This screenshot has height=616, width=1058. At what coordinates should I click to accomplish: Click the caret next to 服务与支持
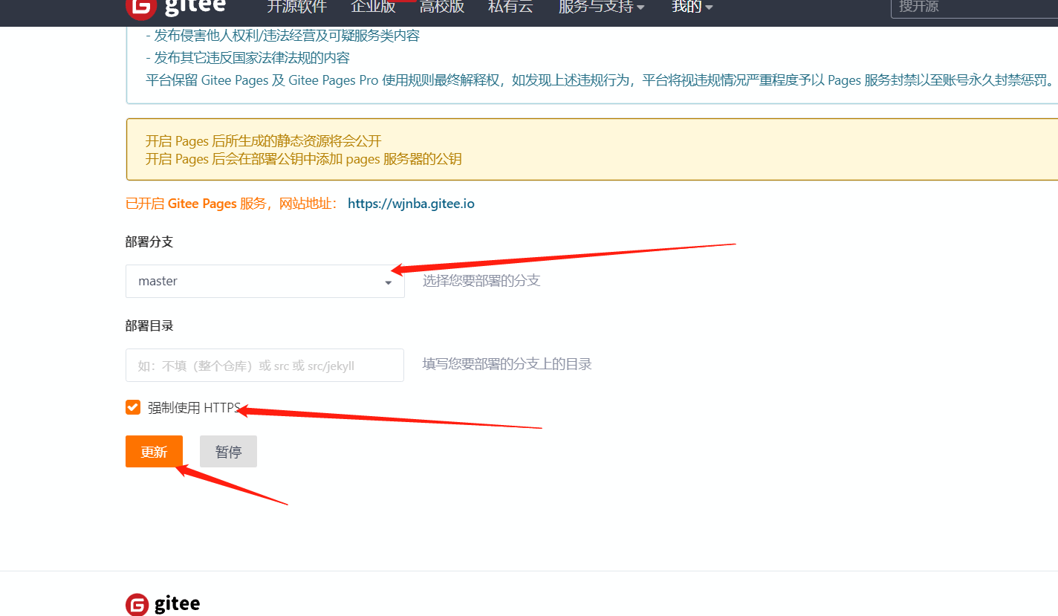640,7
